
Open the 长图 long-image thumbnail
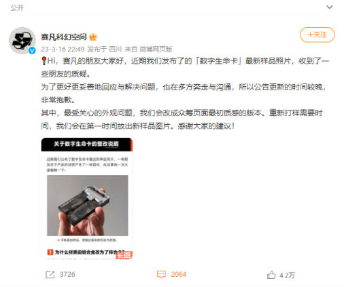pos(87,198)
